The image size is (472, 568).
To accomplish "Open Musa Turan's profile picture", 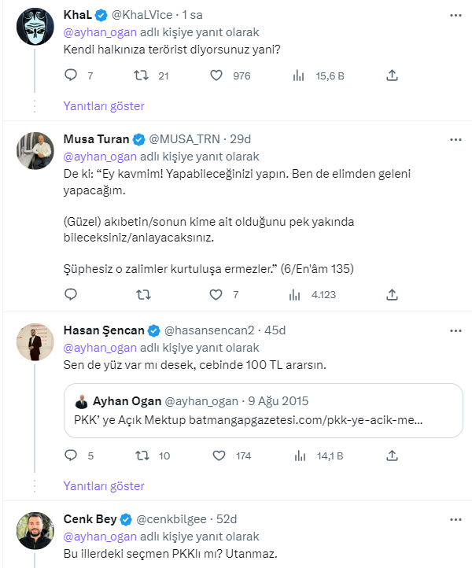I will pos(35,149).
